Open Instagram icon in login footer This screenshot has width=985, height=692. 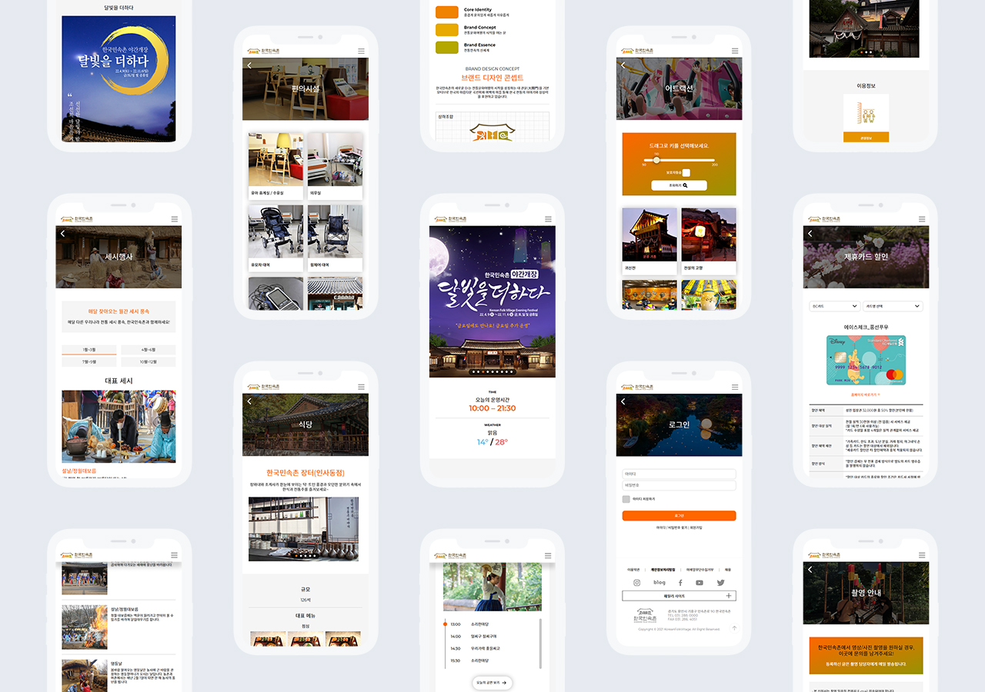coord(637,583)
